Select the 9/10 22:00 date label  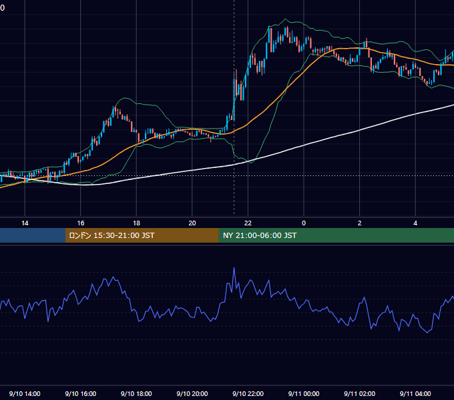pyautogui.click(x=248, y=393)
